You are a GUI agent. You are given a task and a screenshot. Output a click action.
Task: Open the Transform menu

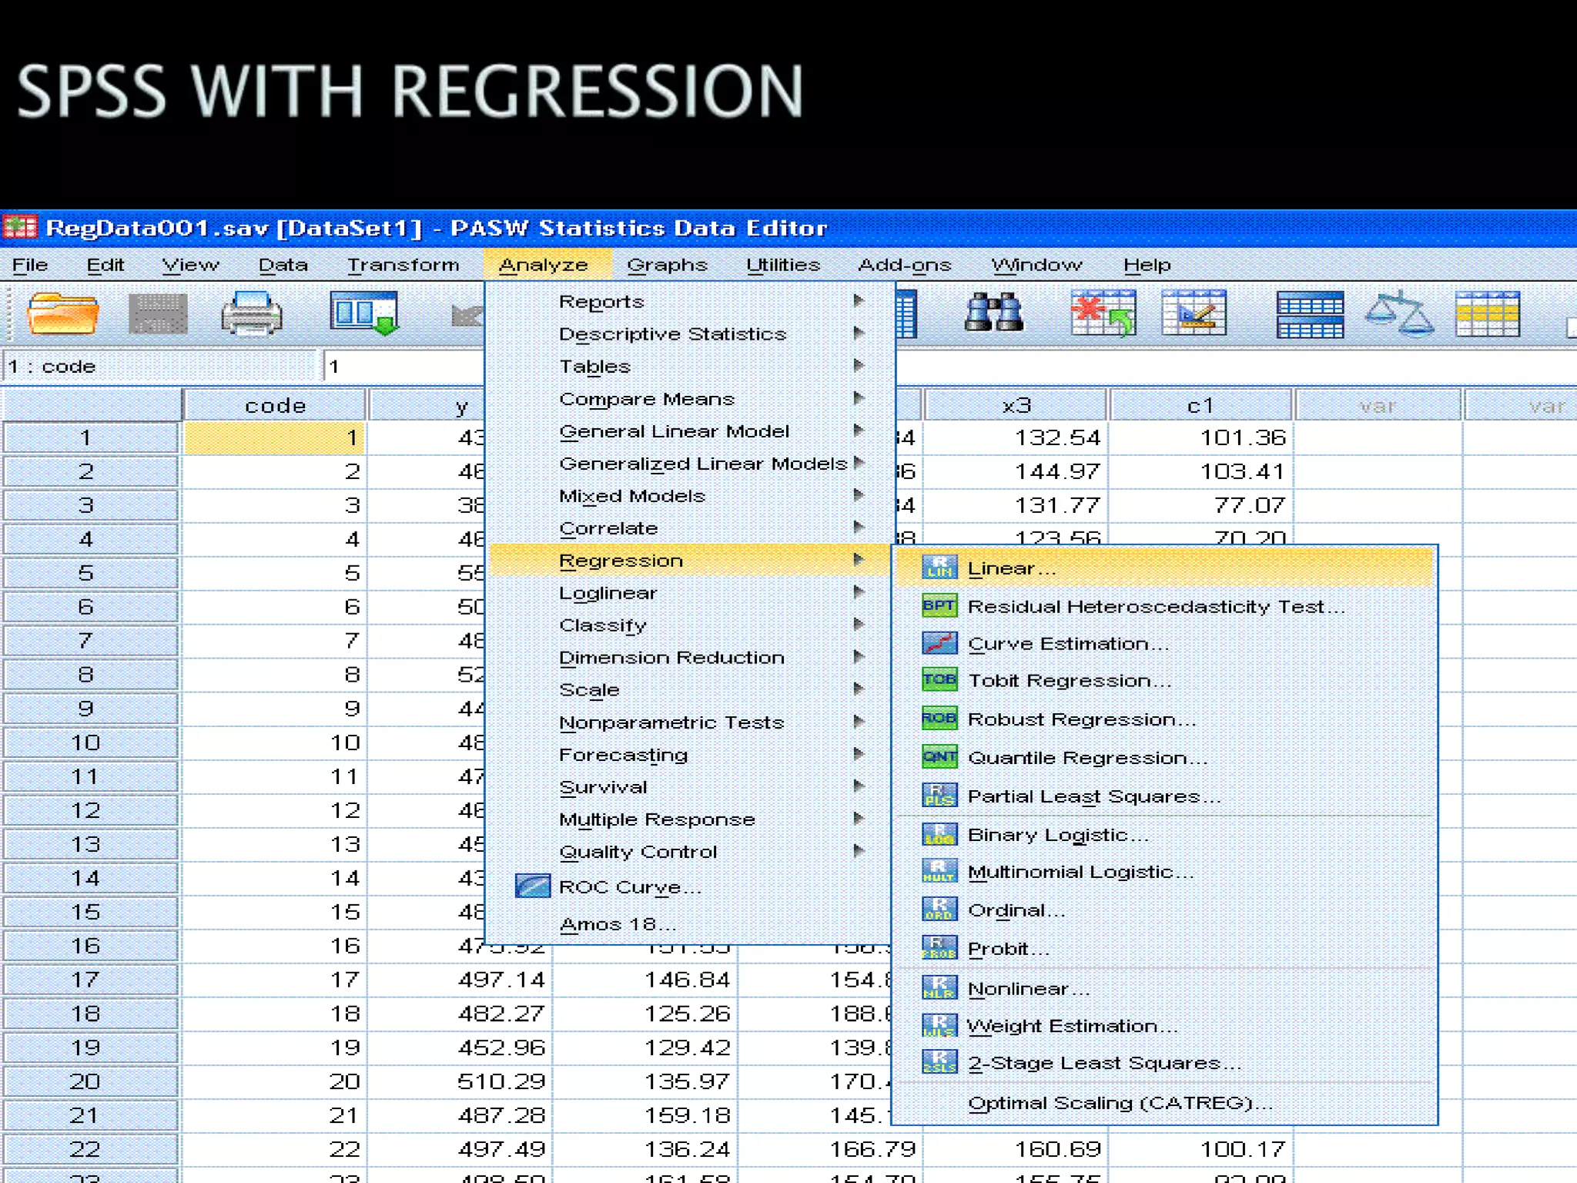(x=403, y=265)
